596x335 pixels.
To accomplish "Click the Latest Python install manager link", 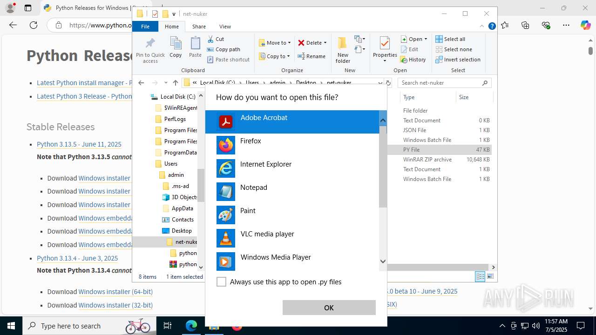I will pos(84,83).
